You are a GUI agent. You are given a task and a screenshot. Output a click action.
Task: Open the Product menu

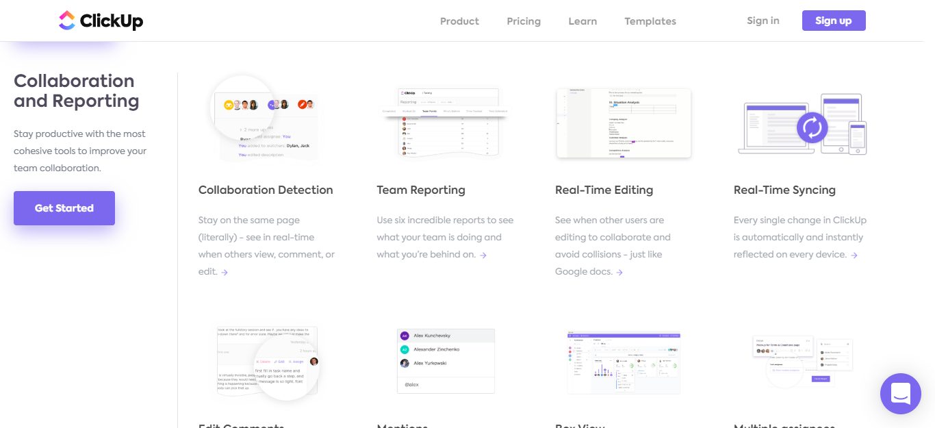coord(459,21)
